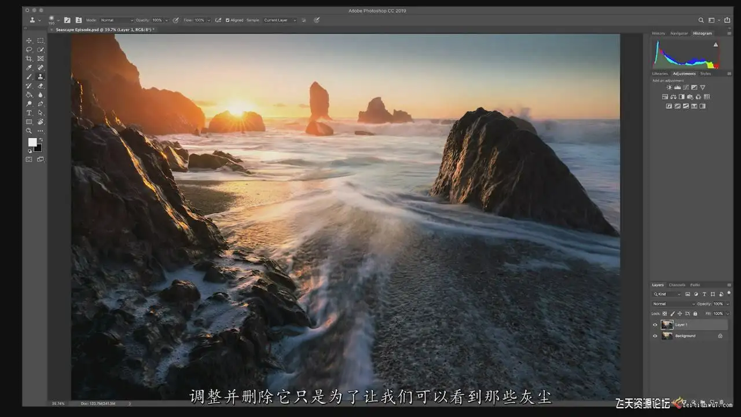Select the Clone Stamp tool
741x417 pixels.
(41, 76)
